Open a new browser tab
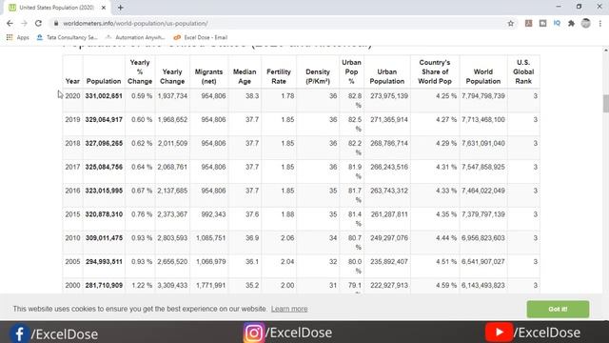Image resolution: width=609 pixels, height=343 pixels. (x=121, y=8)
